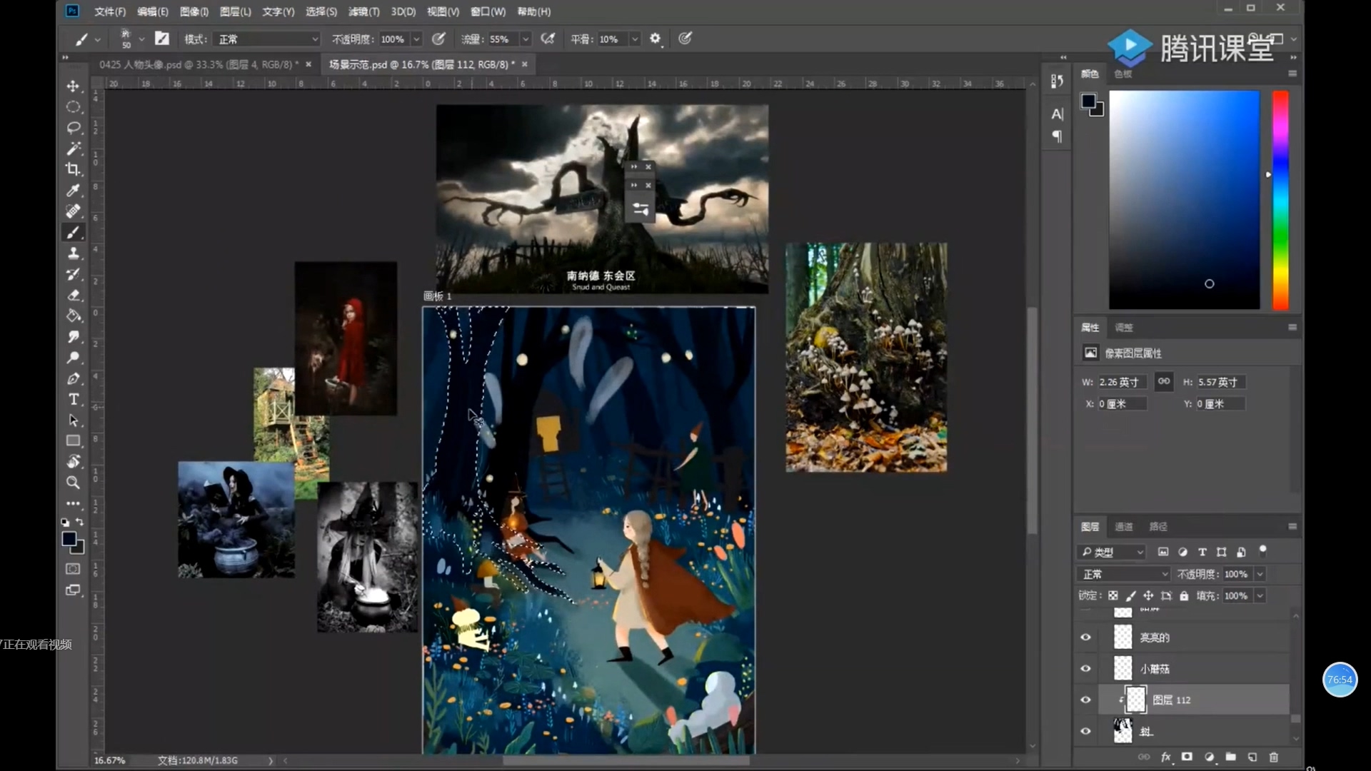This screenshot has width=1371, height=771.
Task: Select the Smudge tool
Action: coord(73,336)
